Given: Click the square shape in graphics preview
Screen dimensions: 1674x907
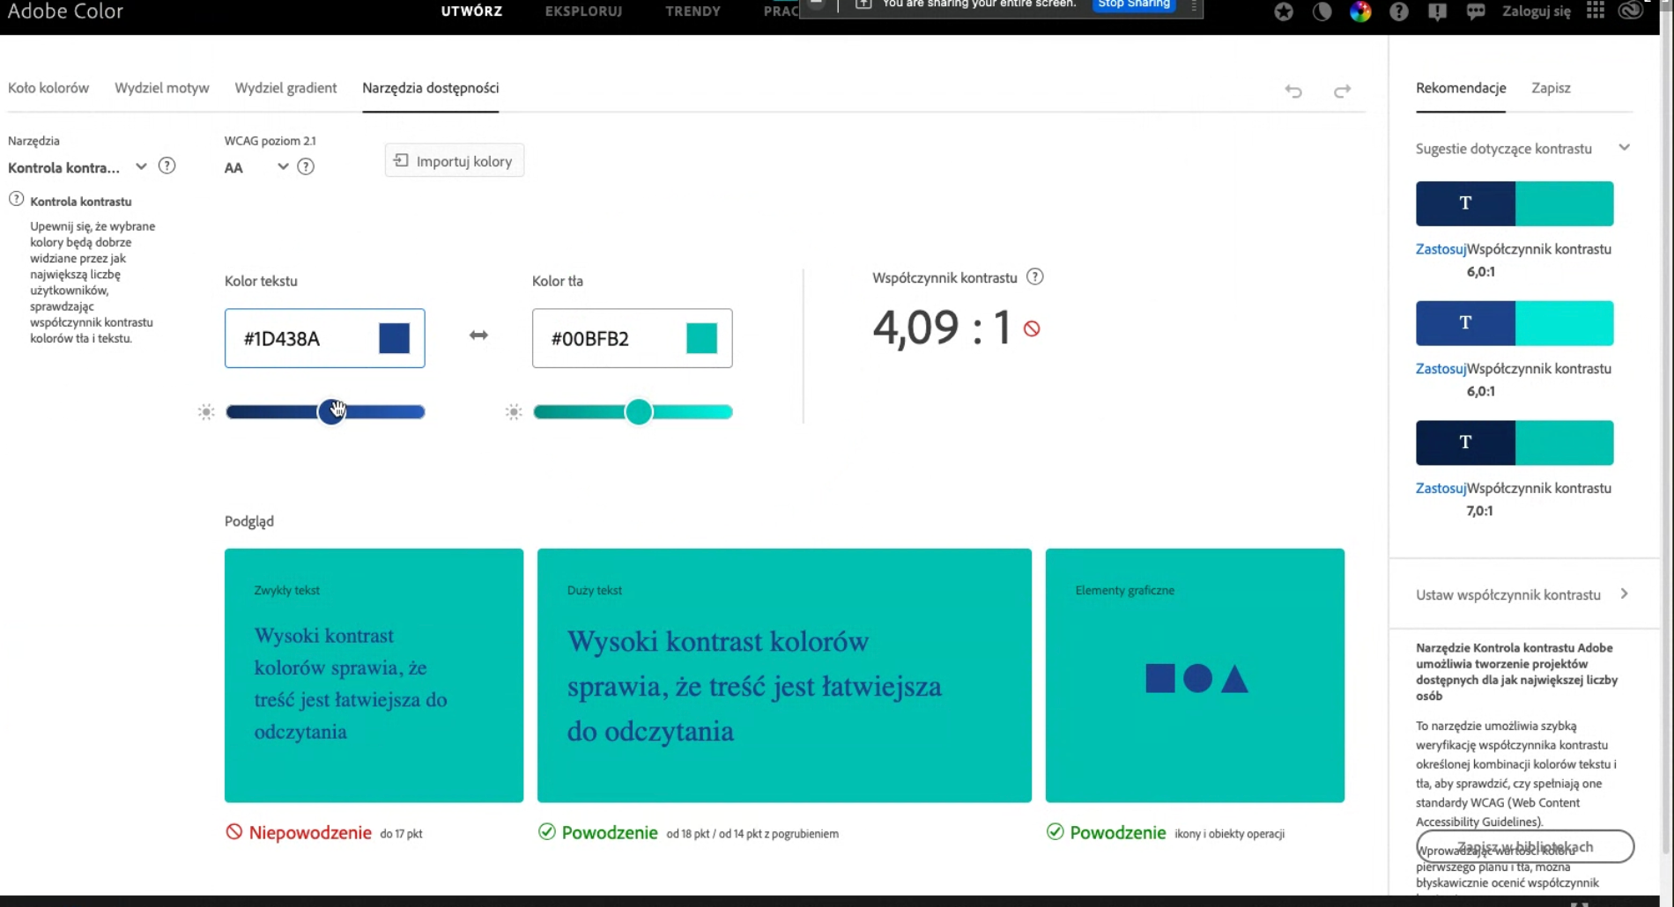Looking at the screenshot, I should (x=1159, y=678).
